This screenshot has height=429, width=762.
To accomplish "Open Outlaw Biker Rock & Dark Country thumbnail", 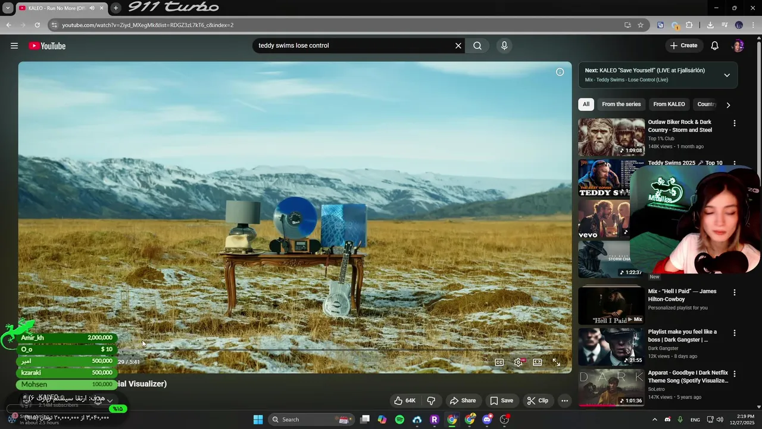I will [x=611, y=137].
